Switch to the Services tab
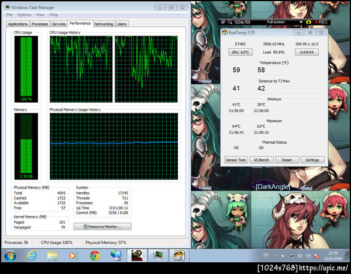351x274 pixels. [58, 24]
